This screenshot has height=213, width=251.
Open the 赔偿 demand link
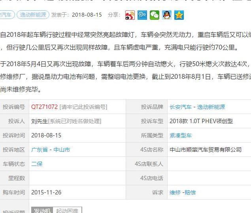[190, 192]
